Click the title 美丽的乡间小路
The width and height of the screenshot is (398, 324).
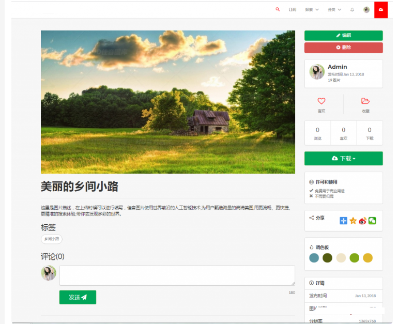(80, 187)
